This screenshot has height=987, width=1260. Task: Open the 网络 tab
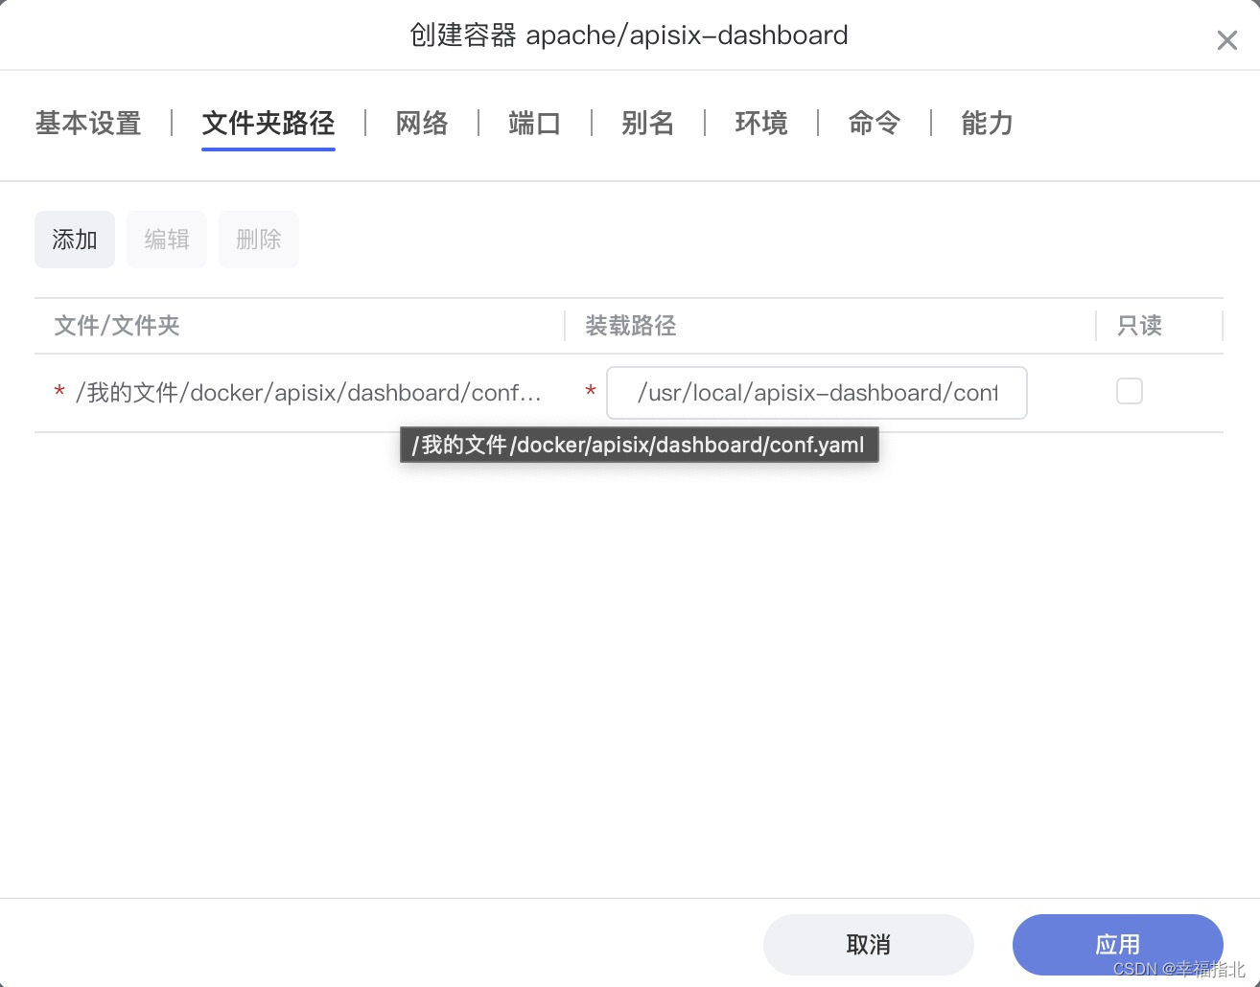[x=422, y=124]
